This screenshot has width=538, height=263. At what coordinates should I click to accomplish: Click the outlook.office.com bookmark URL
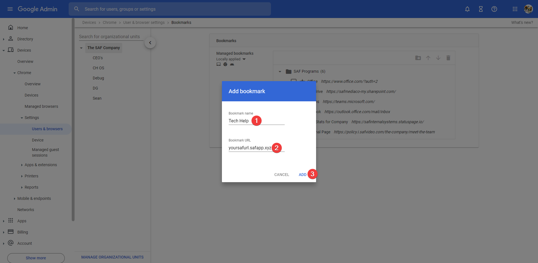(x=357, y=112)
